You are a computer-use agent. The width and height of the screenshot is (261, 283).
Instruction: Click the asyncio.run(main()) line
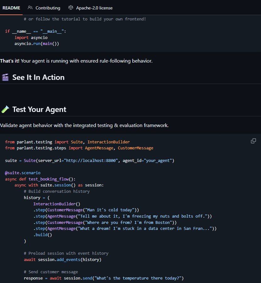click(37, 43)
